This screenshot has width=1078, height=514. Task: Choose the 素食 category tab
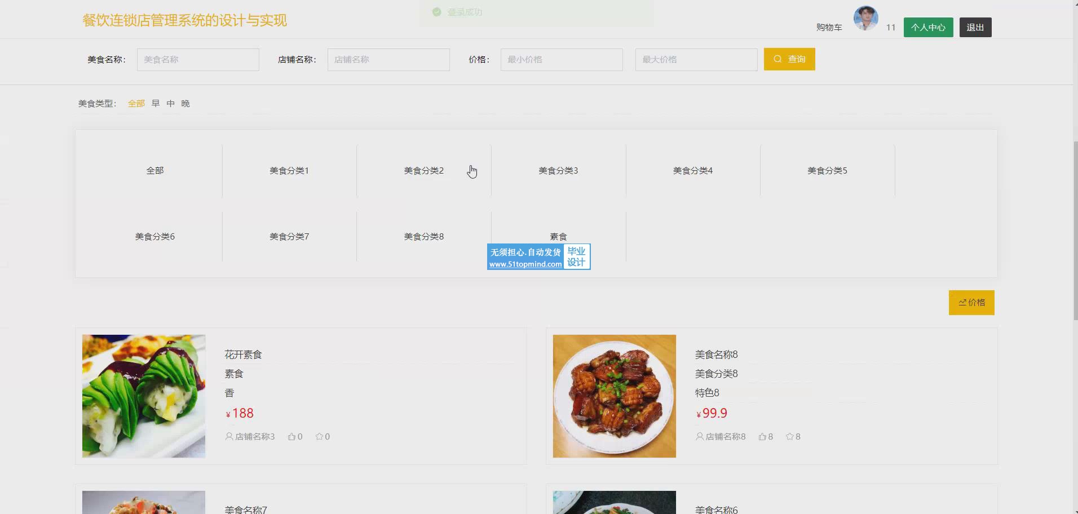[558, 236]
